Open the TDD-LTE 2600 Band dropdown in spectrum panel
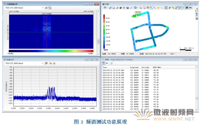 24,63
